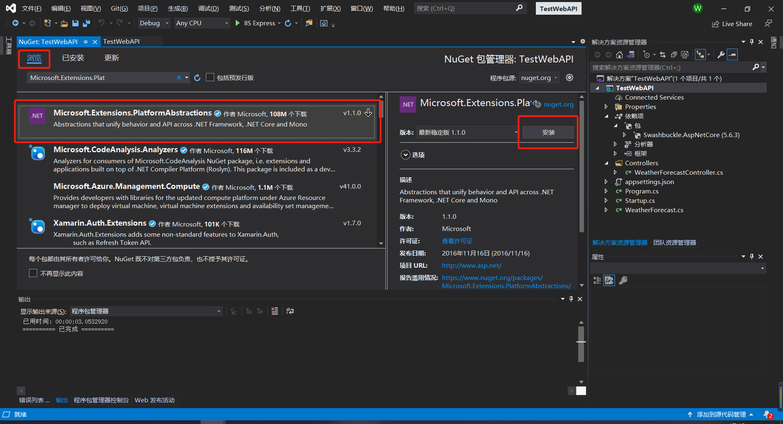Open the http://www.asp.net/ project URL

(472, 266)
